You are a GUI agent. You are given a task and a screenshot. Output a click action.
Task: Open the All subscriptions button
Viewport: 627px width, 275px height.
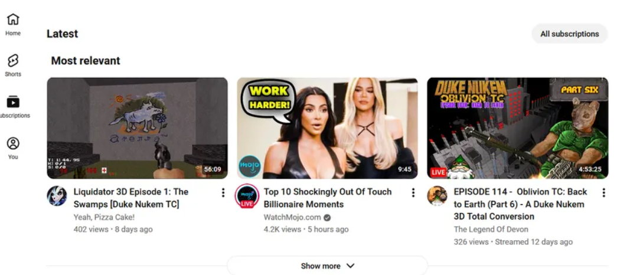[x=569, y=34]
